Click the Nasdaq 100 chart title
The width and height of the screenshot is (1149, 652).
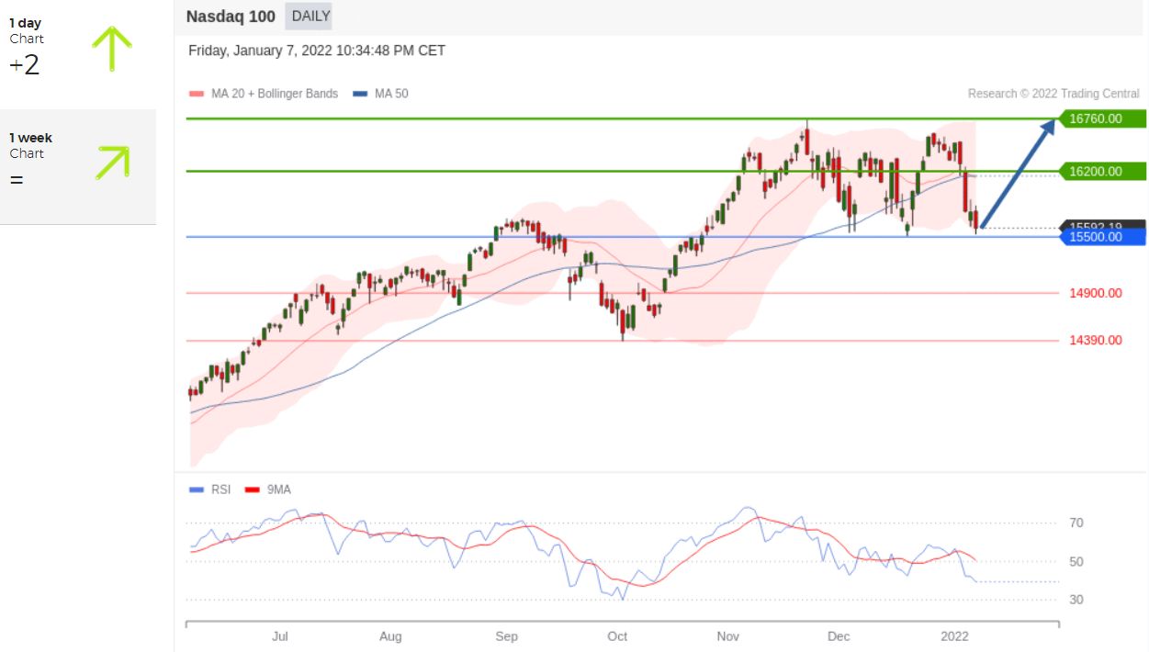coord(230,16)
